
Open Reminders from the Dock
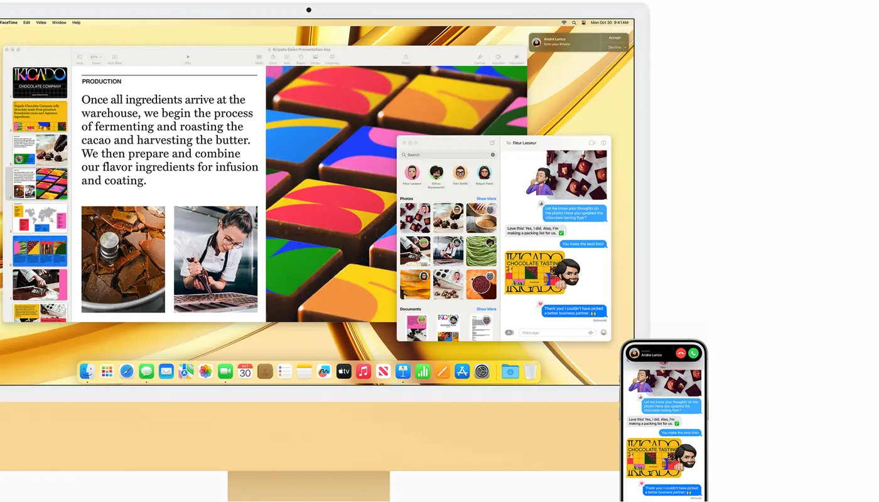point(284,371)
